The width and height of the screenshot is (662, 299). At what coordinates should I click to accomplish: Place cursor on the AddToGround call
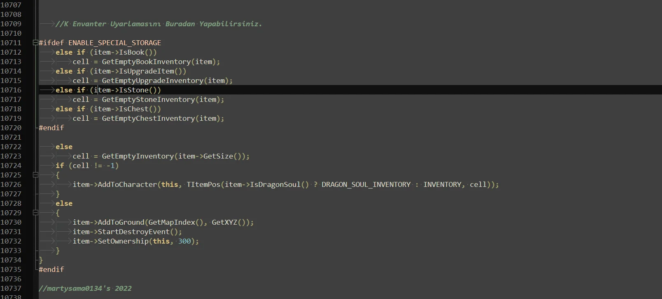click(x=121, y=222)
